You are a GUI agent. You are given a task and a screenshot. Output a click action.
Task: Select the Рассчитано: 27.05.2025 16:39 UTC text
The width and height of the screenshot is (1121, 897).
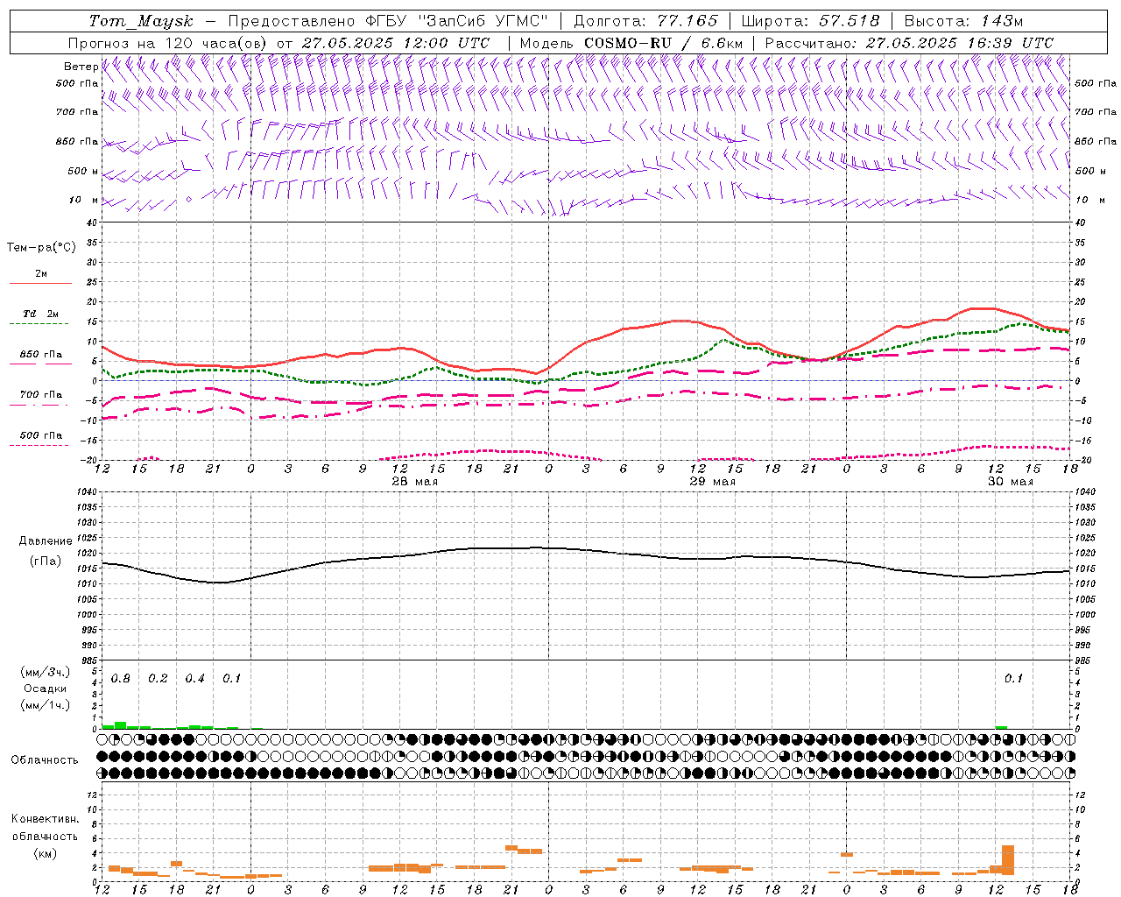click(909, 43)
